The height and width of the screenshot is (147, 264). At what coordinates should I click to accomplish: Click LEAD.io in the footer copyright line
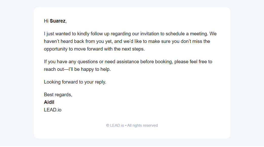[117, 125]
